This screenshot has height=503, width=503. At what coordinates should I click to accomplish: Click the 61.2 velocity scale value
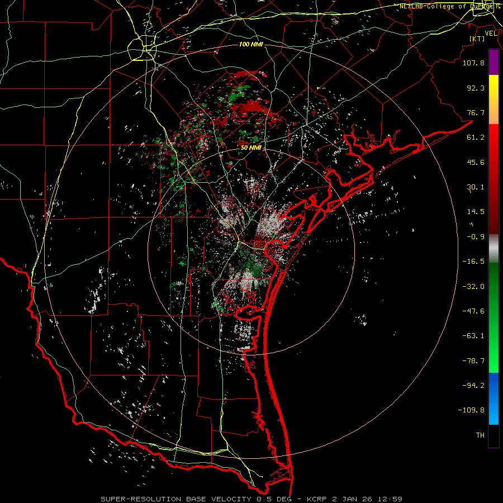(x=476, y=137)
